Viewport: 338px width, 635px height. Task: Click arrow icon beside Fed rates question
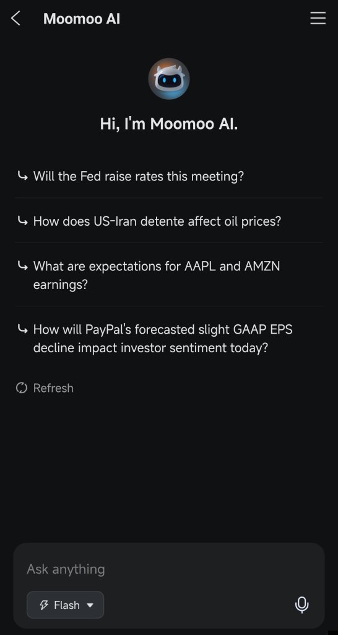point(23,175)
